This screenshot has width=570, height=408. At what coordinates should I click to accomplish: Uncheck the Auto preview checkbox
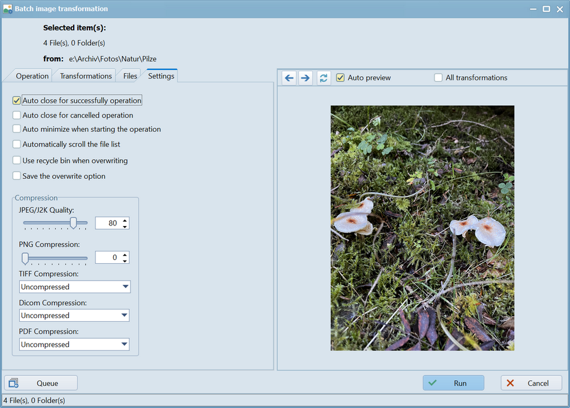tap(340, 78)
